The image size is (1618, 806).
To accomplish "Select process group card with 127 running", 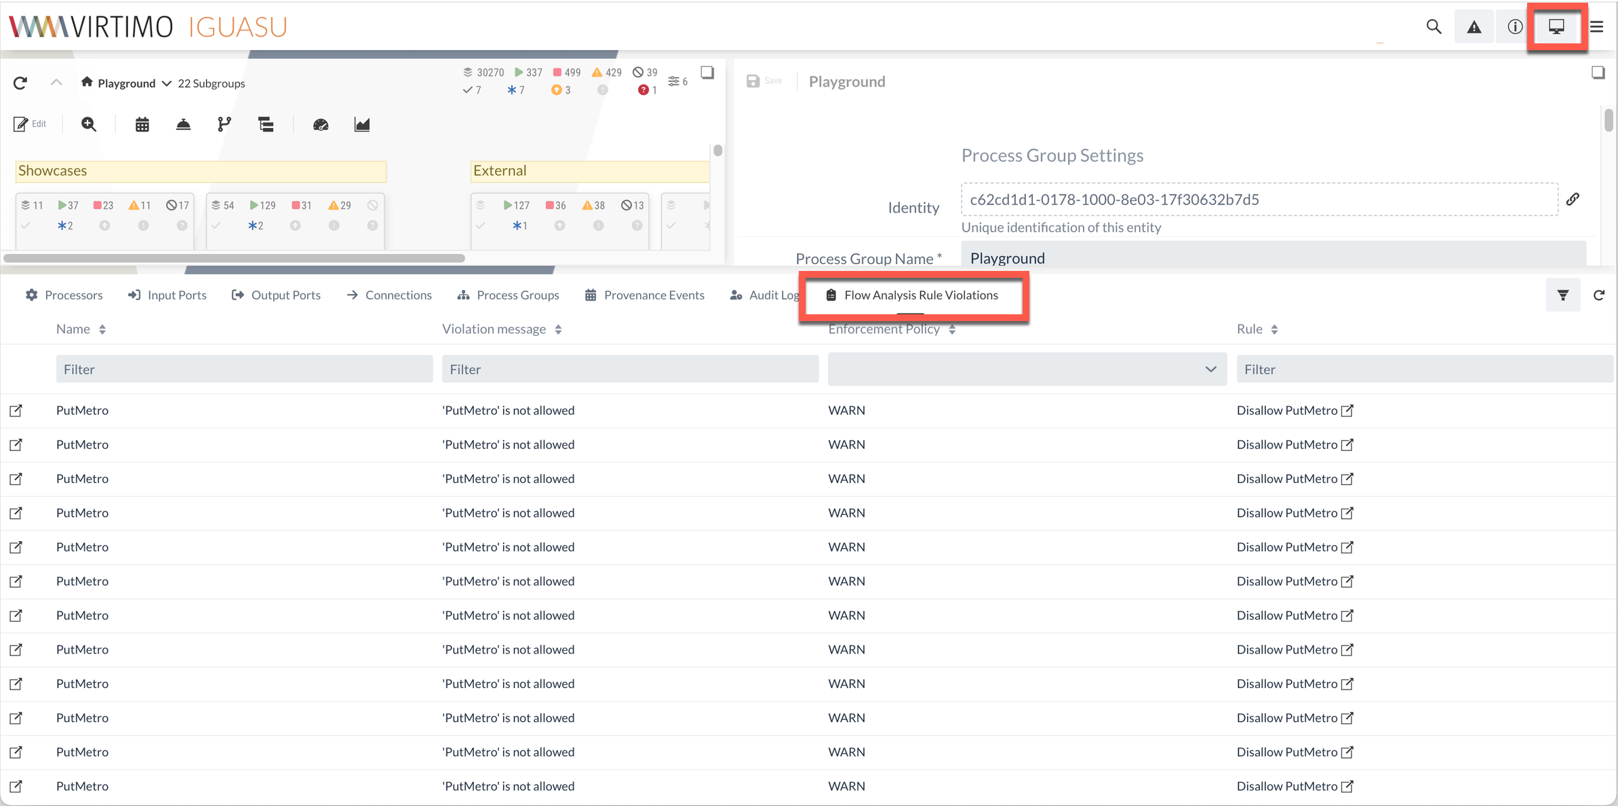I will (559, 221).
